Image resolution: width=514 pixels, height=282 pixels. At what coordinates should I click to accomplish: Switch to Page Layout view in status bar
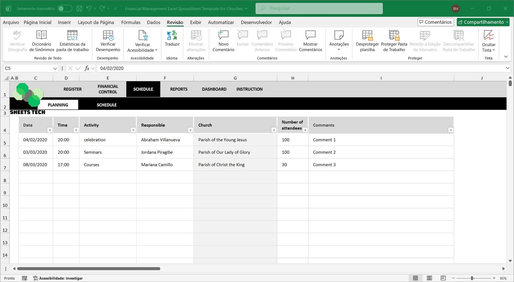coord(429,278)
